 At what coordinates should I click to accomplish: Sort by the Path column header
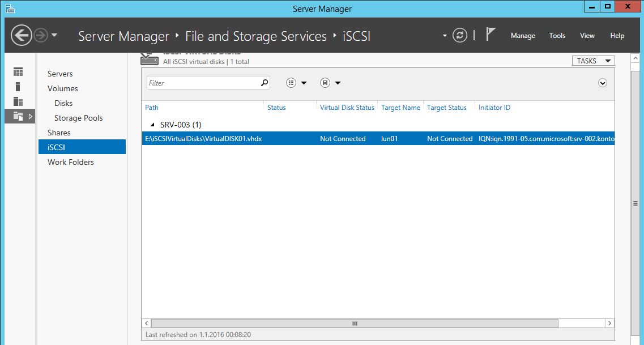point(152,108)
